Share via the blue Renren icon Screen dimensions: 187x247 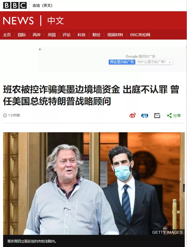click(144, 116)
